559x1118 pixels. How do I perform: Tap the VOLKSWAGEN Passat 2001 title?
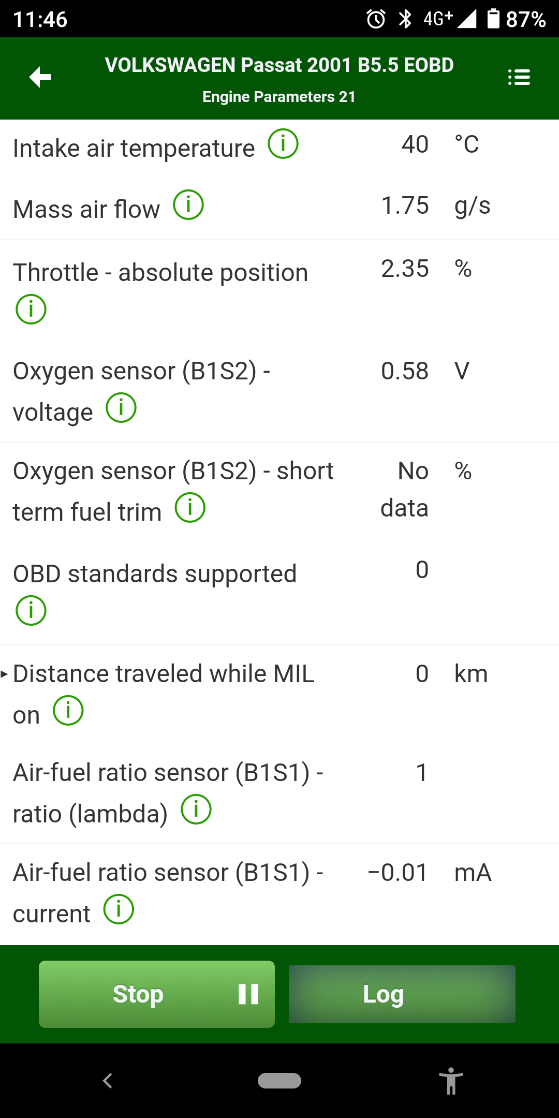[x=279, y=65]
